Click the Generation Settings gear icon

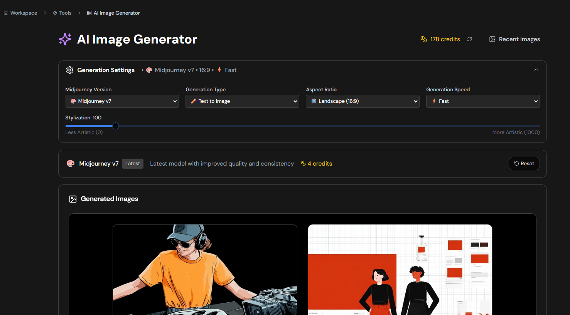point(70,70)
